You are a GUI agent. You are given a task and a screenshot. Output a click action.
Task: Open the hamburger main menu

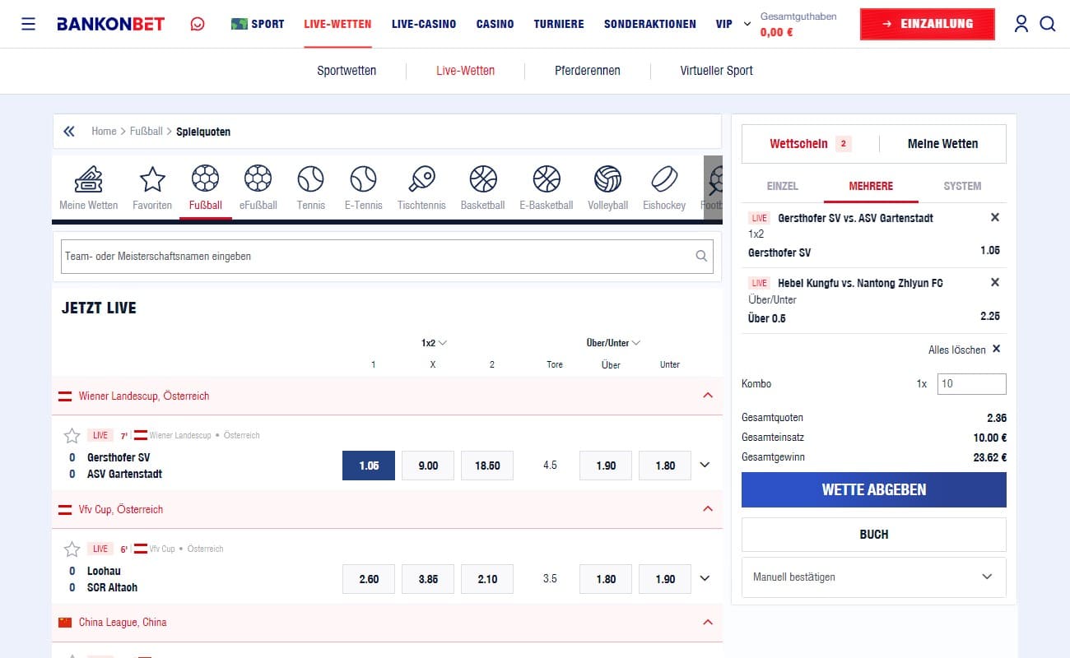[x=28, y=24]
